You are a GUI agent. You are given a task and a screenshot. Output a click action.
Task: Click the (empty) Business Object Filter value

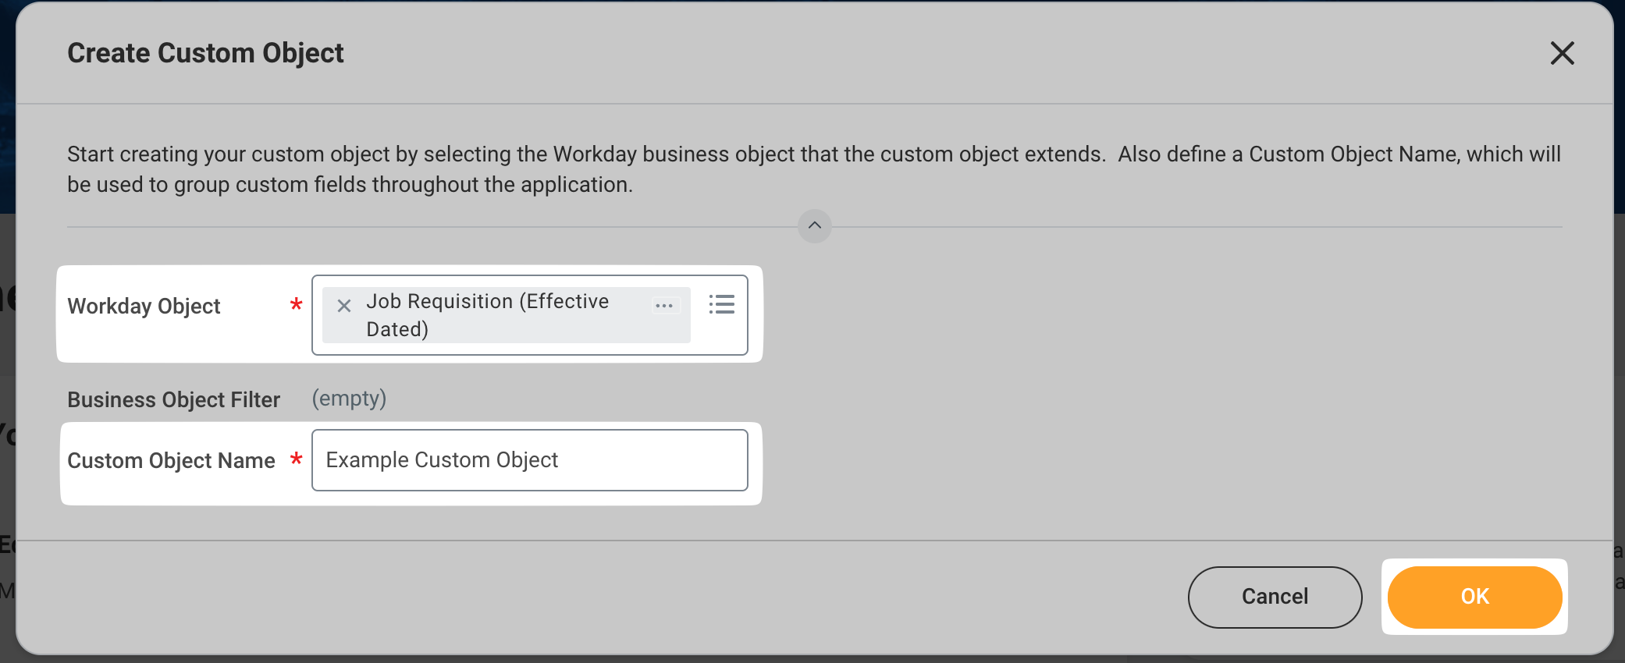(x=349, y=399)
